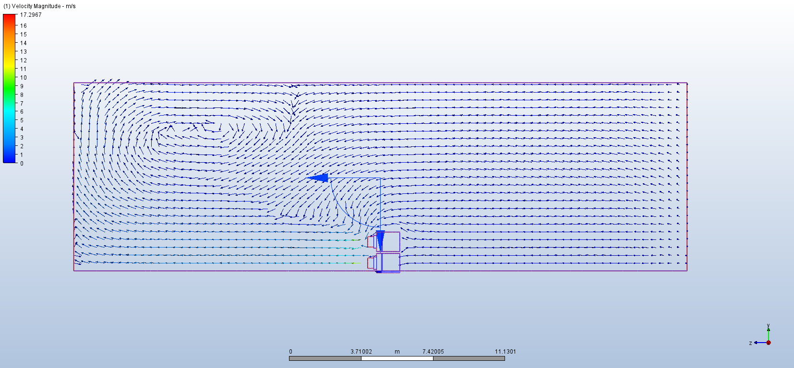This screenshot has width=794, height=368.
Task: Click the blue Z-axis arrow of the triad
Action: (758, 343)
